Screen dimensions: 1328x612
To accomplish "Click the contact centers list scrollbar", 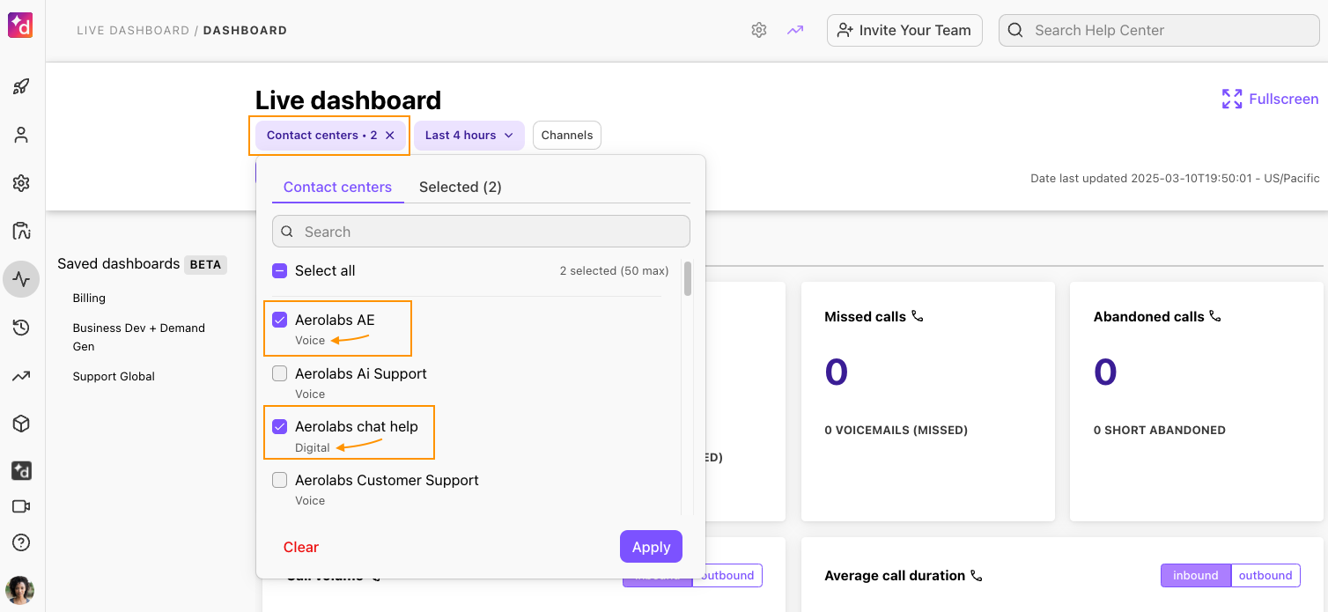I will pyautogui.click(x=688, y=278).
